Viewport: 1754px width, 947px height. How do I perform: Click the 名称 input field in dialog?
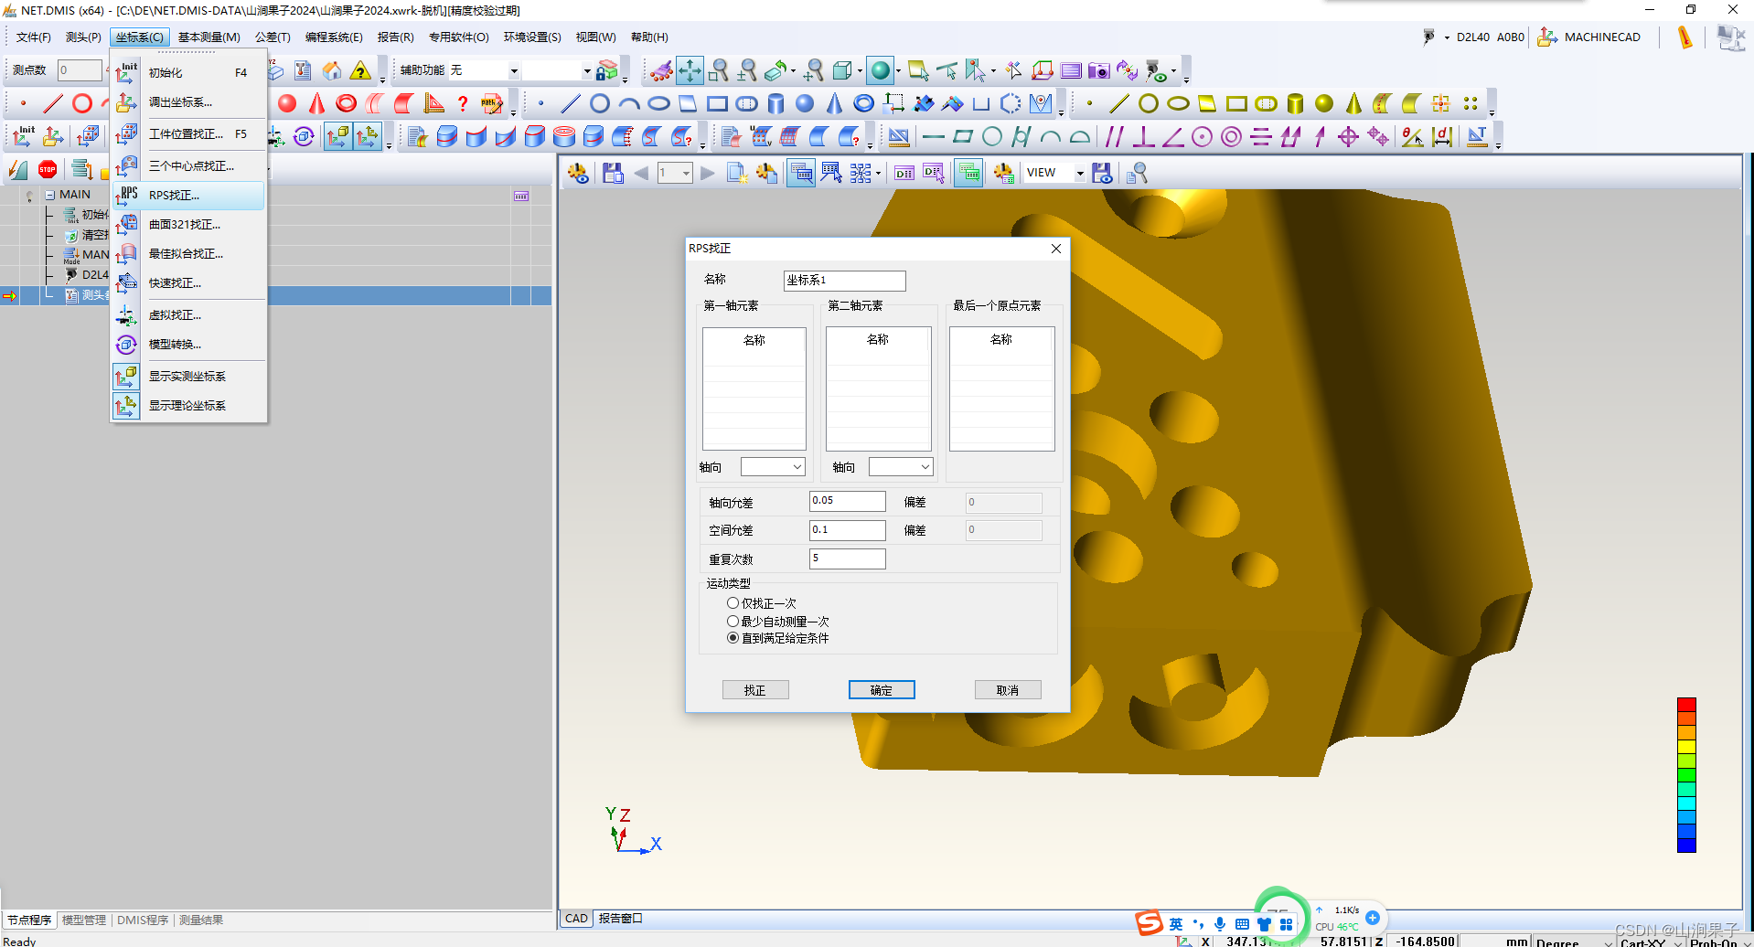845,281
